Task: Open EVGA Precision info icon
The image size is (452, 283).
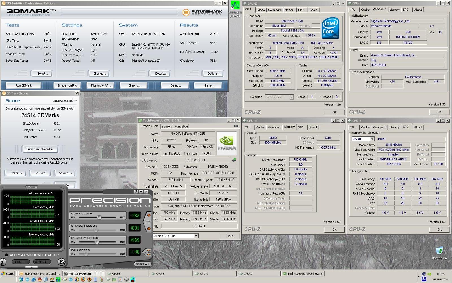Action: pyautogui.click(x=3, y=262)
